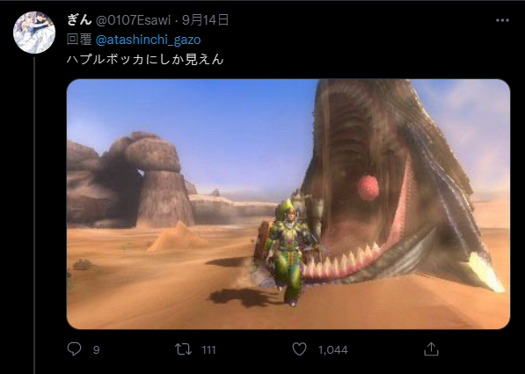Click the tweet text ハプルボッカにしか見えん
Viewport: 525px width, 374px height.
coord(145,59)
